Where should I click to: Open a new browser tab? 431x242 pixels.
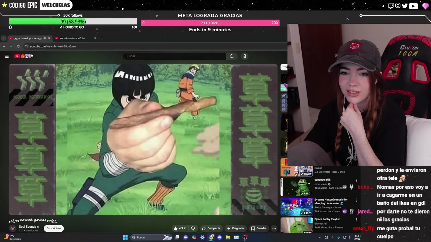pos(102,38)
